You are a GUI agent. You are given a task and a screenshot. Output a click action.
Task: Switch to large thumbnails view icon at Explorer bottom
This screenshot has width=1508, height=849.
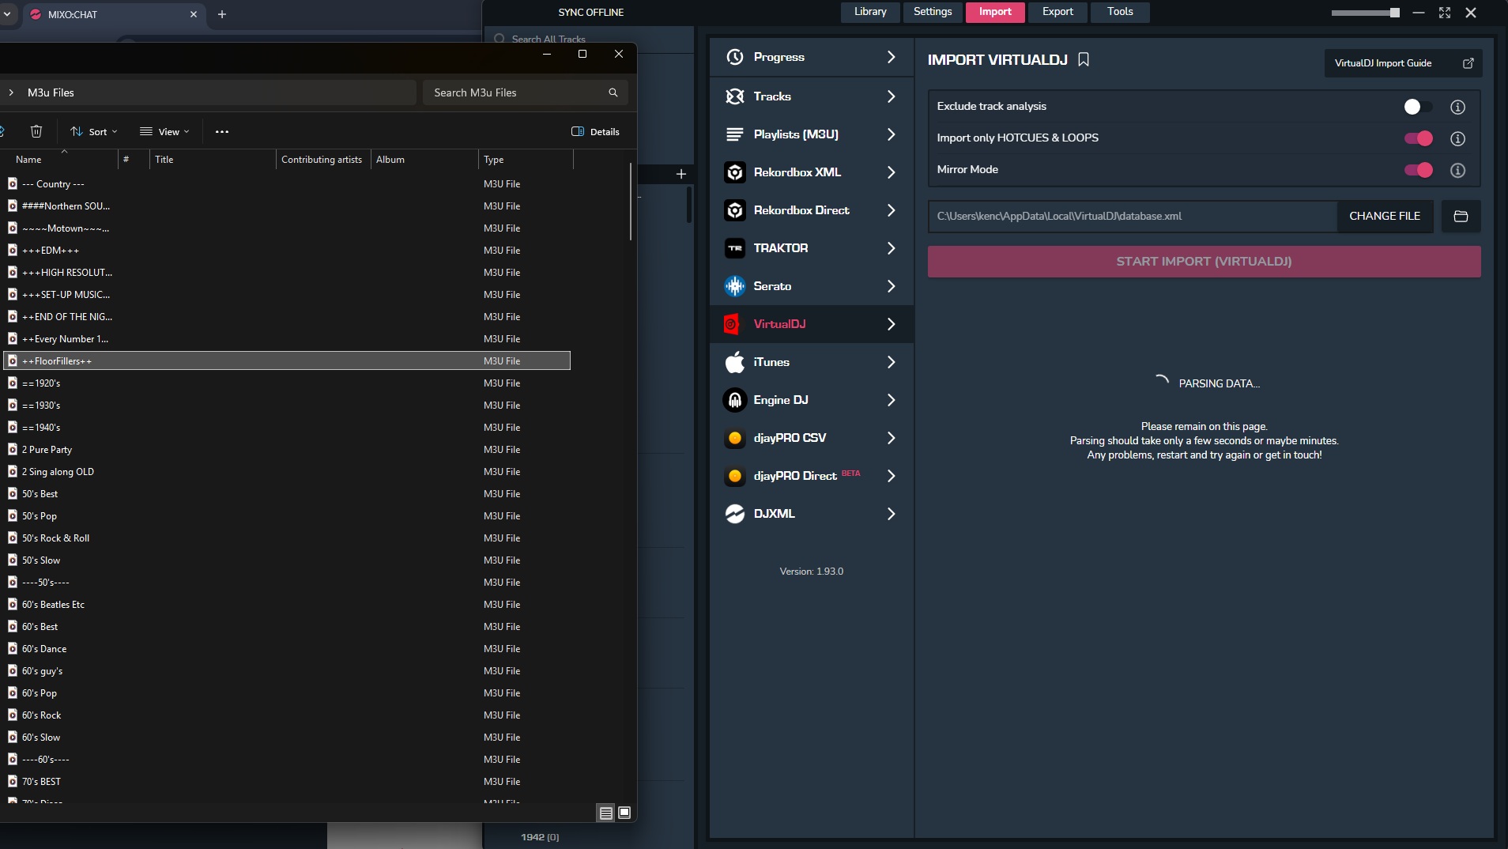click(624, 813)
